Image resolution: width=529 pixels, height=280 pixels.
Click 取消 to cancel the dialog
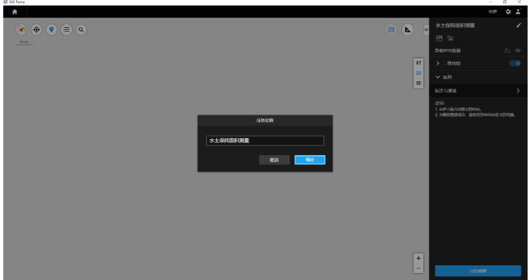pos(274,160)
